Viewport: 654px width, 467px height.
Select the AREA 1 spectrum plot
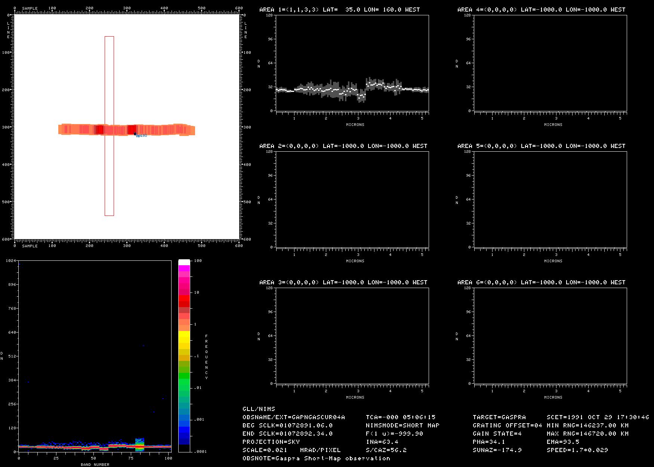352,63
